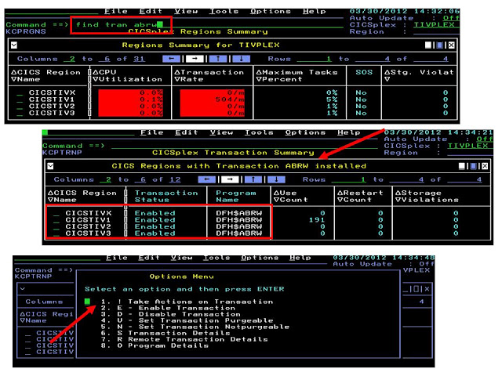Viewport: 502px width, 376px height.
Task: Click empty Command field in Transaction Summary screen
Action: pyautogui.click(x=243, y=146)
